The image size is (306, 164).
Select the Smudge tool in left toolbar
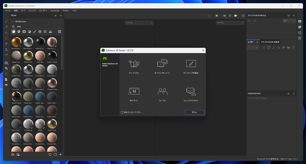pyautogui.click(x=6, y=44)
